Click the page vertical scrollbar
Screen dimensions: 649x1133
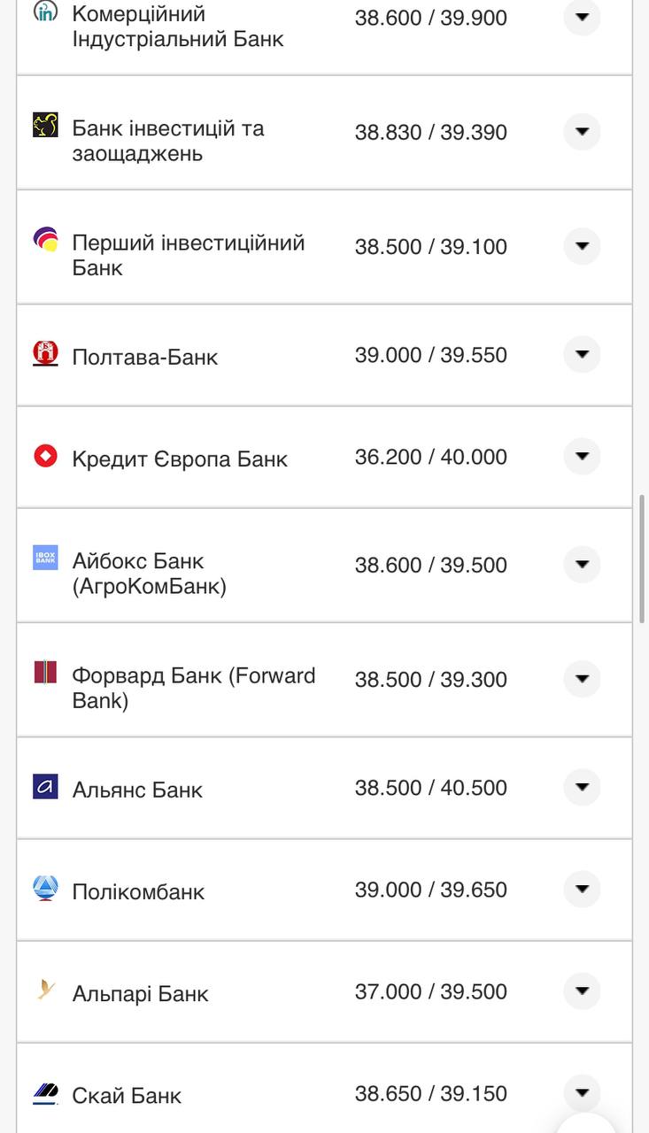pos(642,558)
